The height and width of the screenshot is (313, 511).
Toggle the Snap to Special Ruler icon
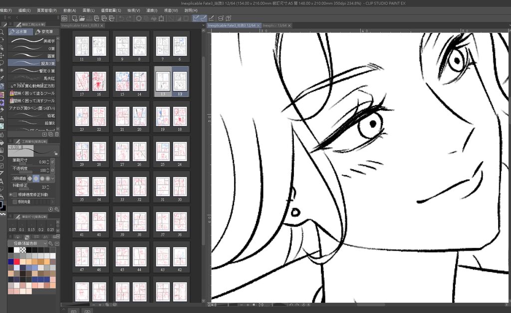(204, 18)
